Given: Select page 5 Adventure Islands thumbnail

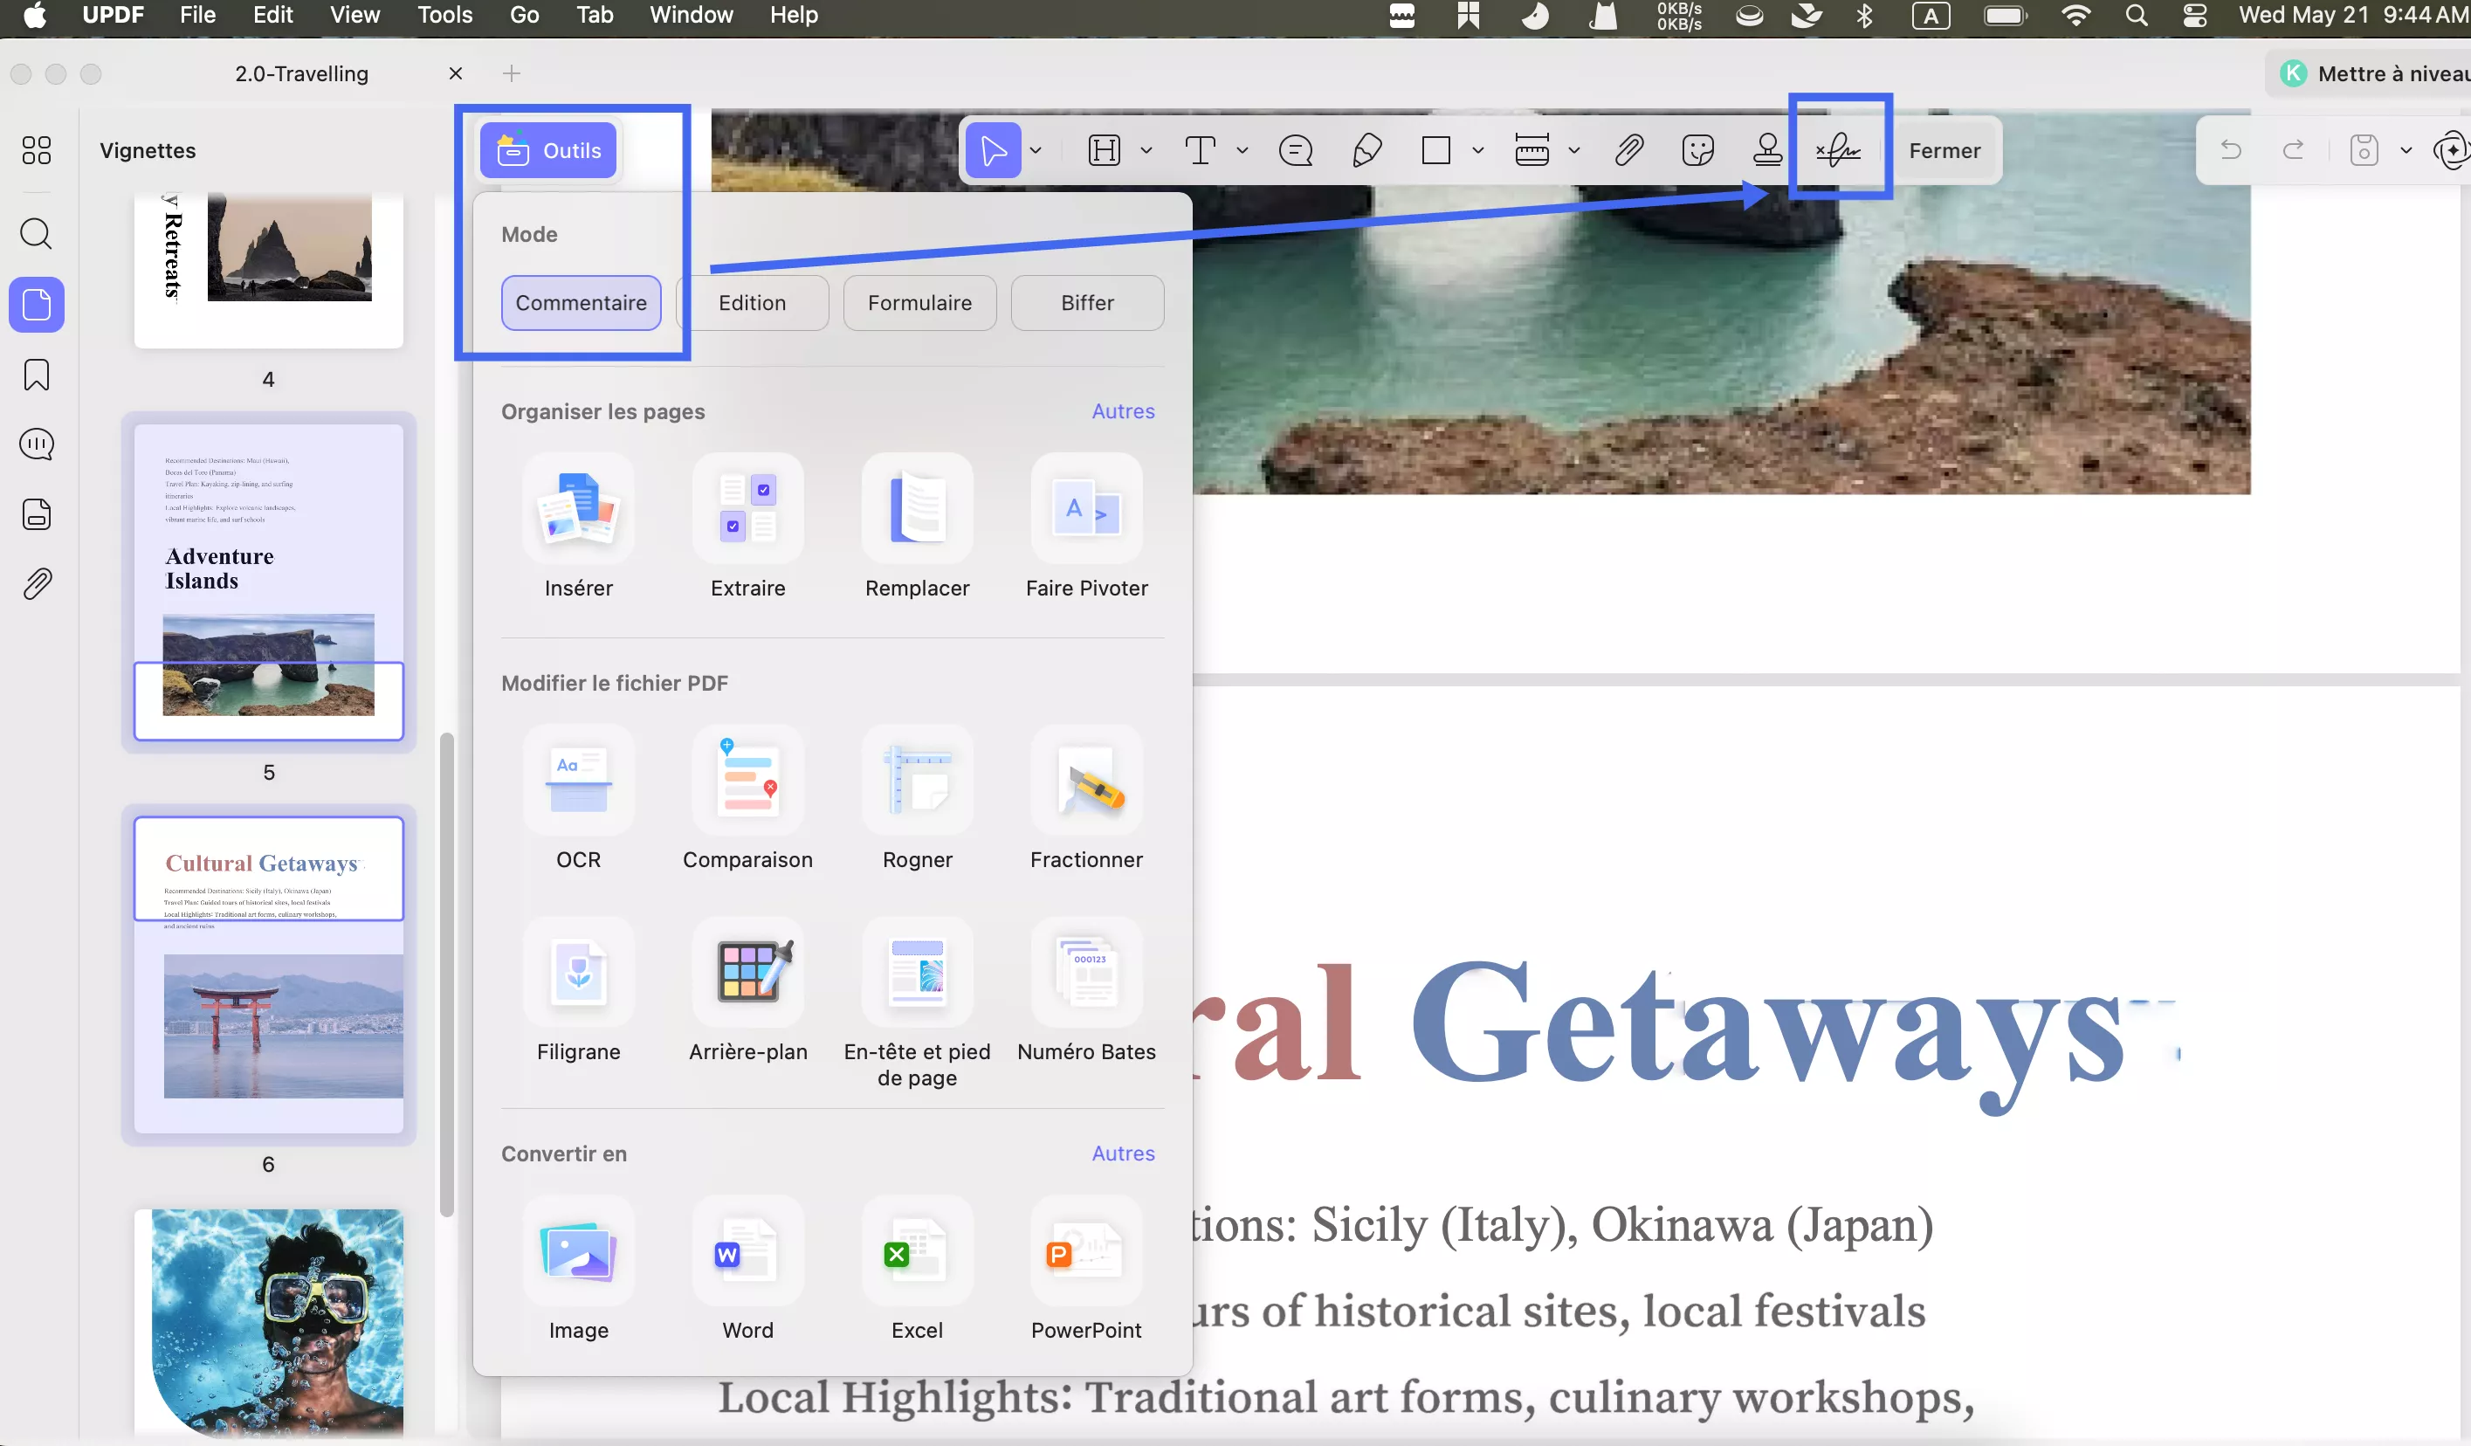Looking at the screenshot, I should coord(268,582).
